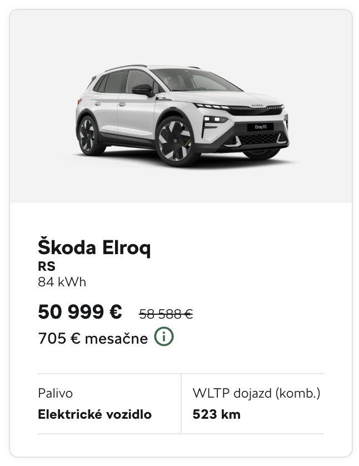Click the crossed-out 58 588 € price
The image size is (359, 466).
click(x=166, y=314)
